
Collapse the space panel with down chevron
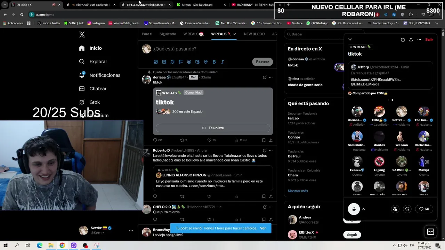click(x=350, y=40)
